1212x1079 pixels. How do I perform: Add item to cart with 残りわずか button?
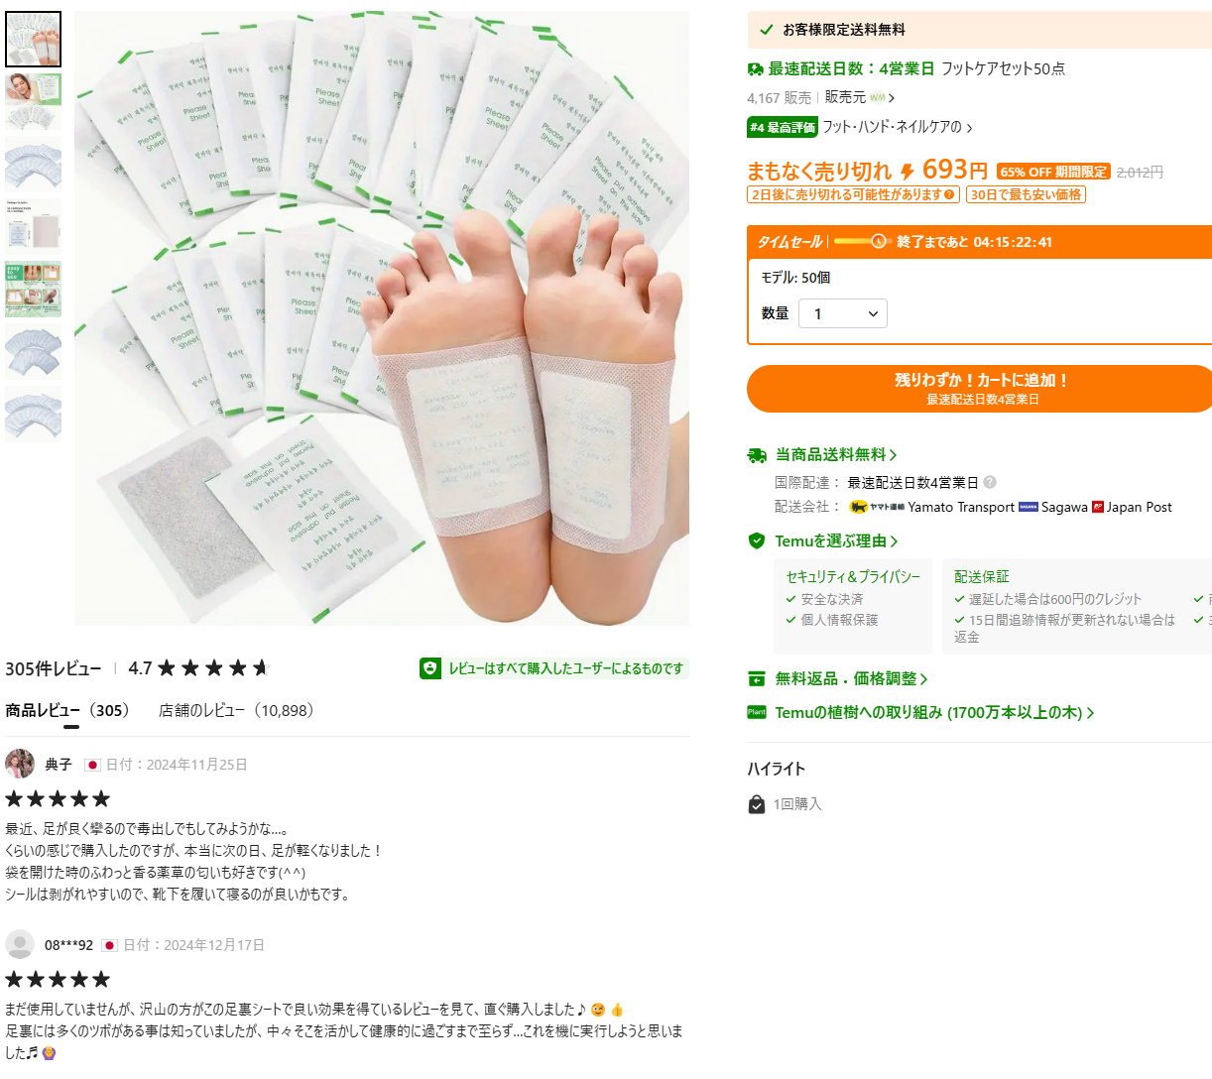click(980, 389)
